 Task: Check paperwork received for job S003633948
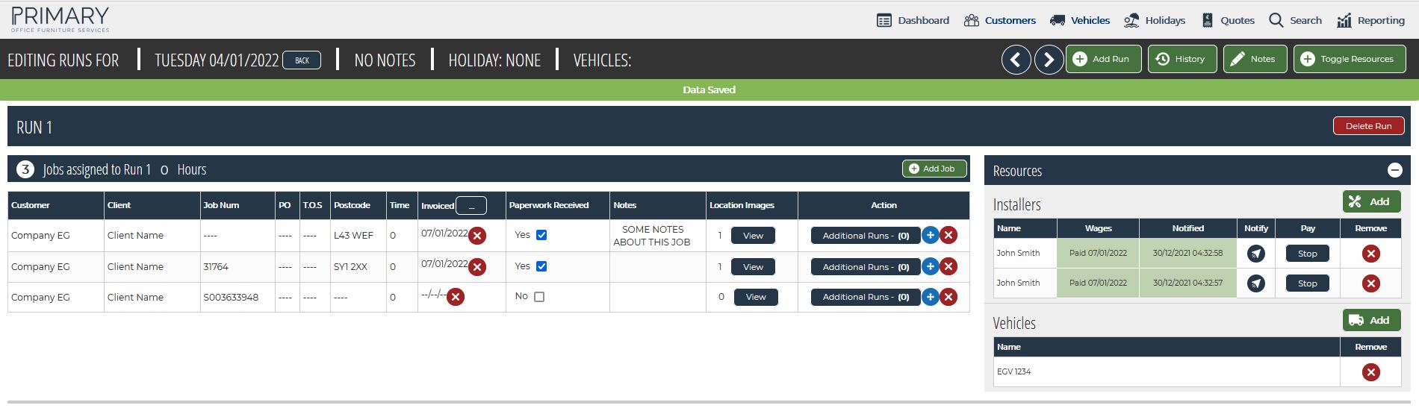(x=539, y=297)
